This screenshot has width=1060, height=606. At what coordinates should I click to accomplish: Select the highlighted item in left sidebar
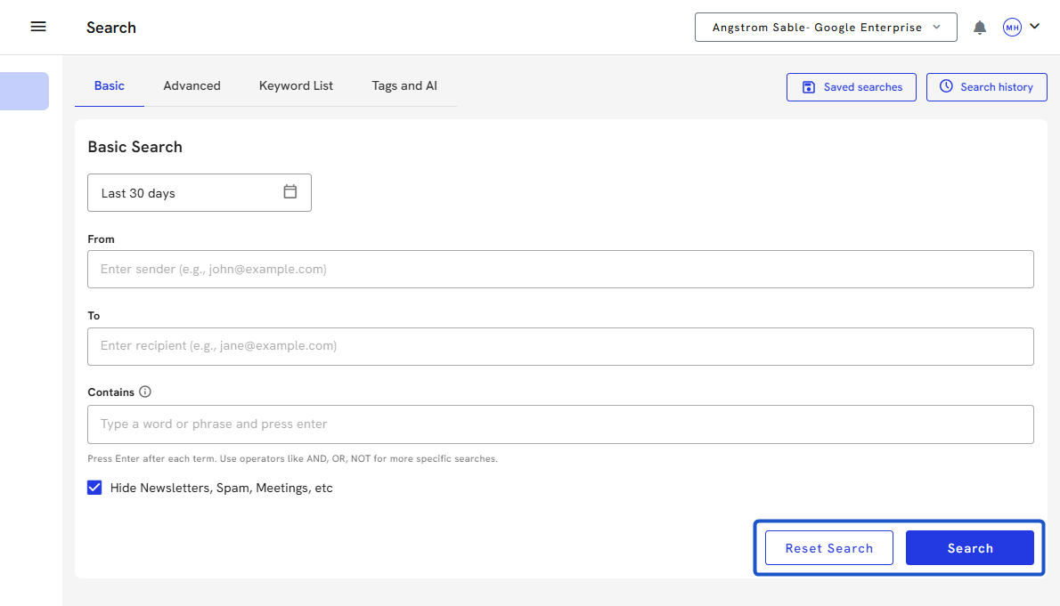click(x=24, y=92)
